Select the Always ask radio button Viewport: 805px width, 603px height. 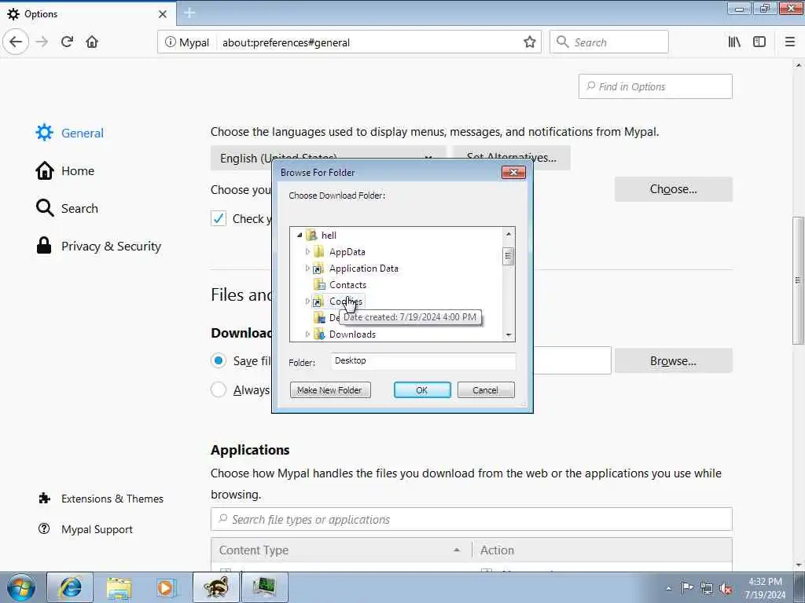coord(219,389)
